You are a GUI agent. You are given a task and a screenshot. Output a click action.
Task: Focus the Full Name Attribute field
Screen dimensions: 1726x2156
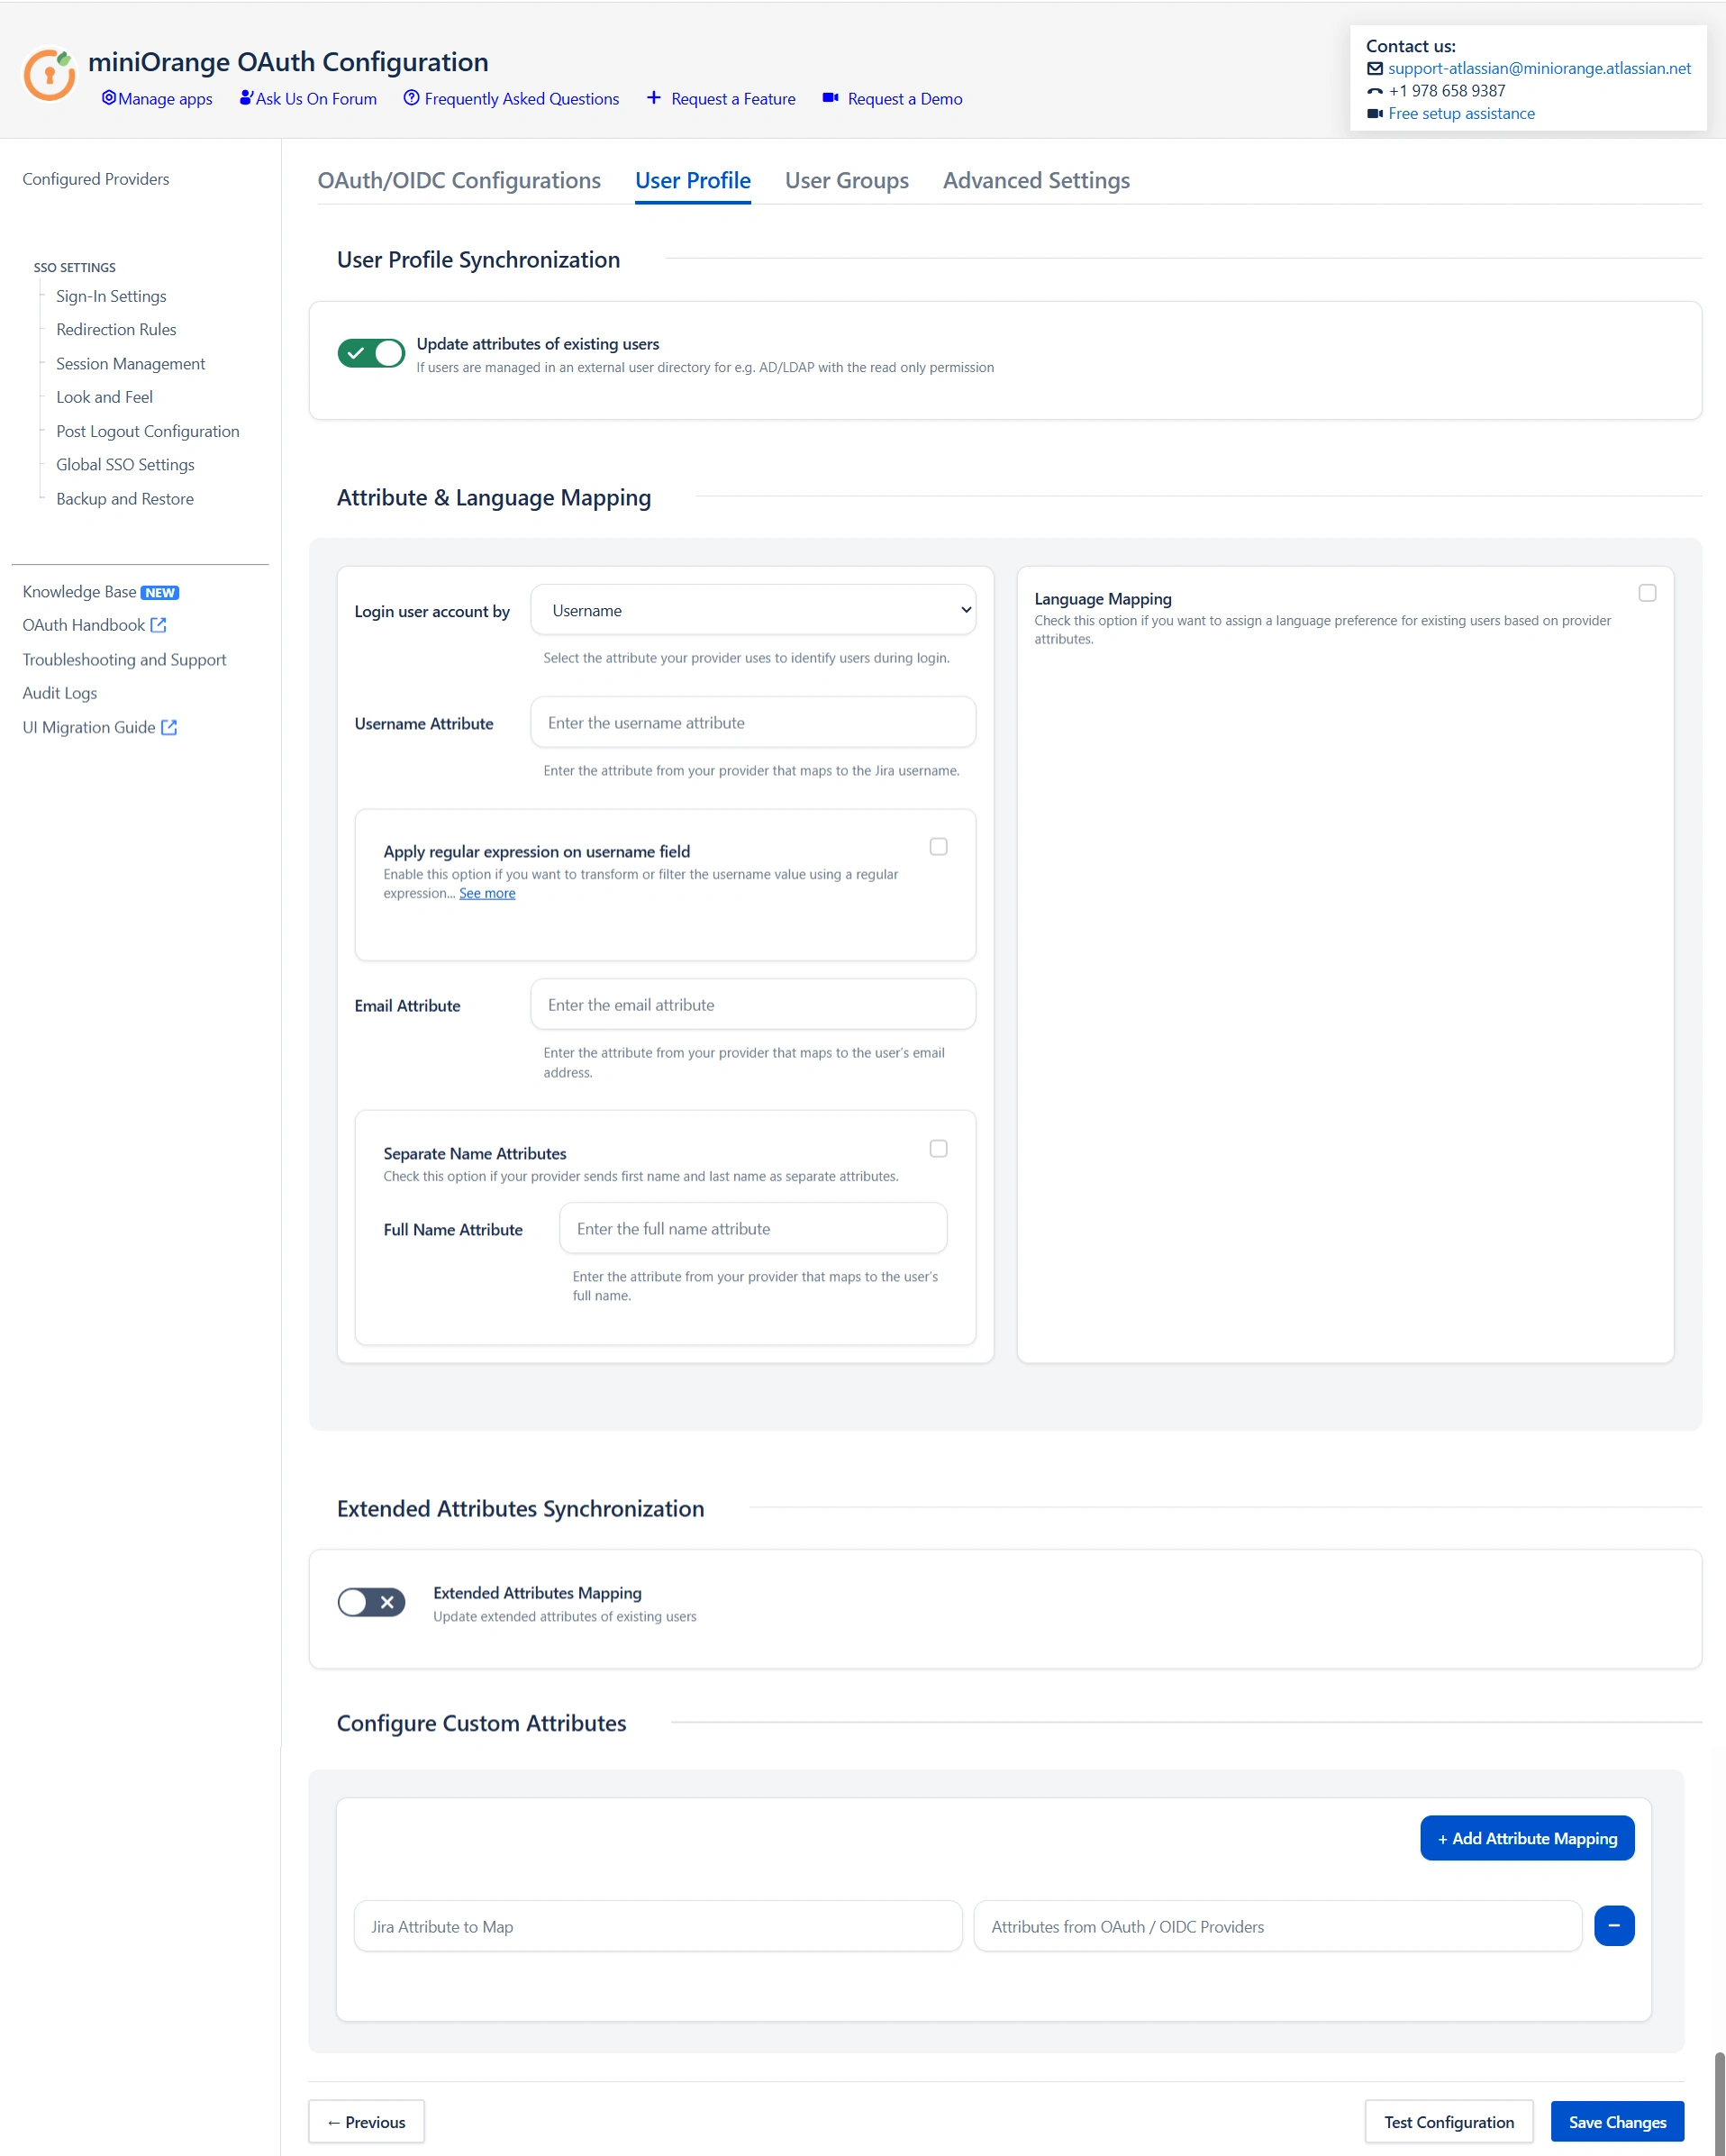753,1228
